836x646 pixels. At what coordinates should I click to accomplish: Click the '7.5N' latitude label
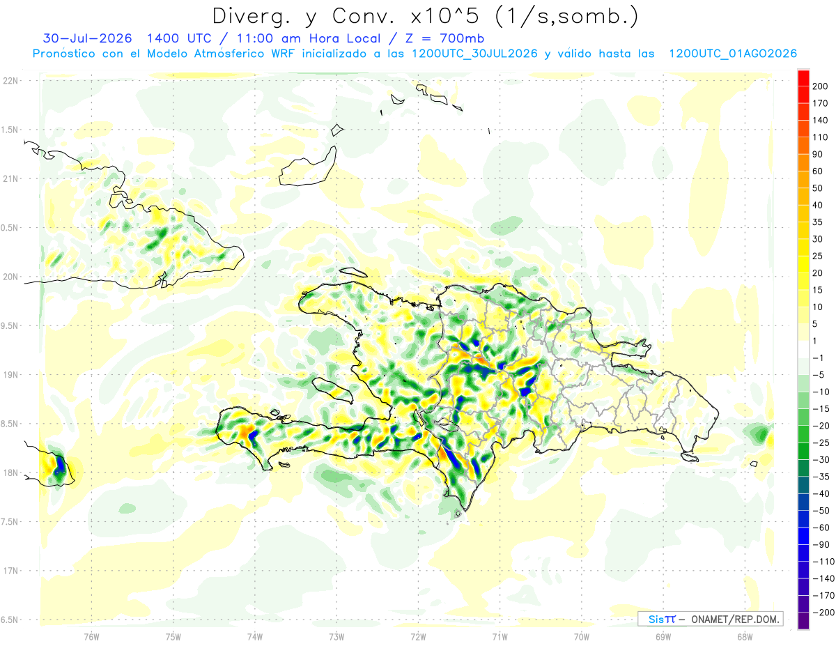[x=10, y=521]
